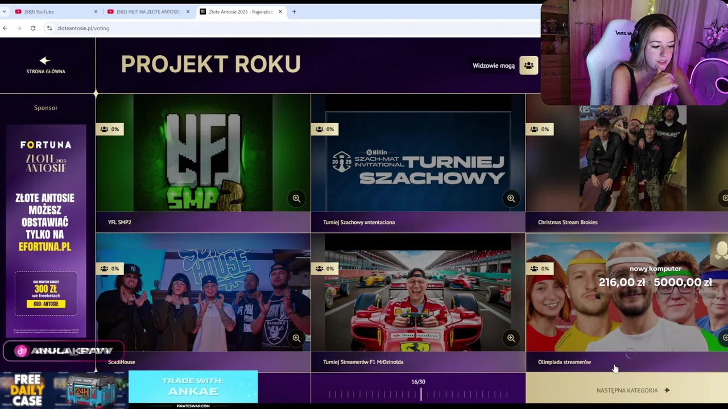The width and height of the screenshot is (728, 409).
Task: Click the Turniej Streamerów F1 MrDzinolda caption
Action: (363, 362)
